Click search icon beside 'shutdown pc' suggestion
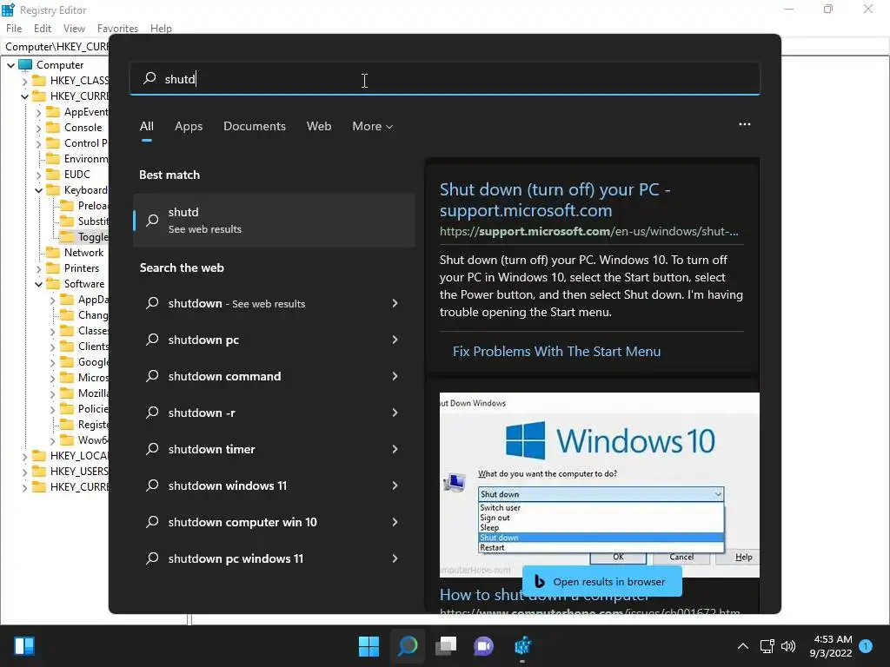Image resolution: width=890 pixels, height=667 pixels. coord(152,340)
